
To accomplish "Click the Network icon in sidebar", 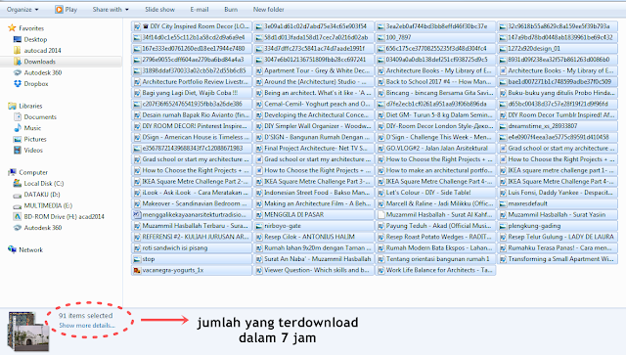I will (13, 249).
